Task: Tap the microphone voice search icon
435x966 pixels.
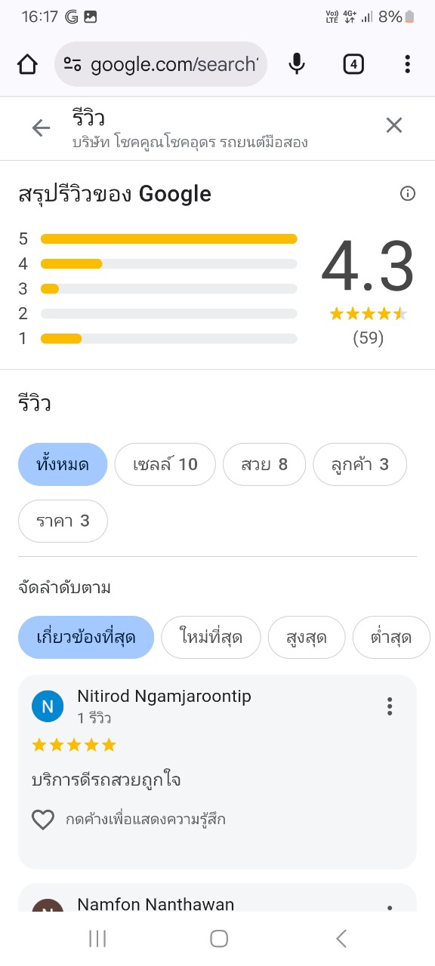Action: coord(297,65)
